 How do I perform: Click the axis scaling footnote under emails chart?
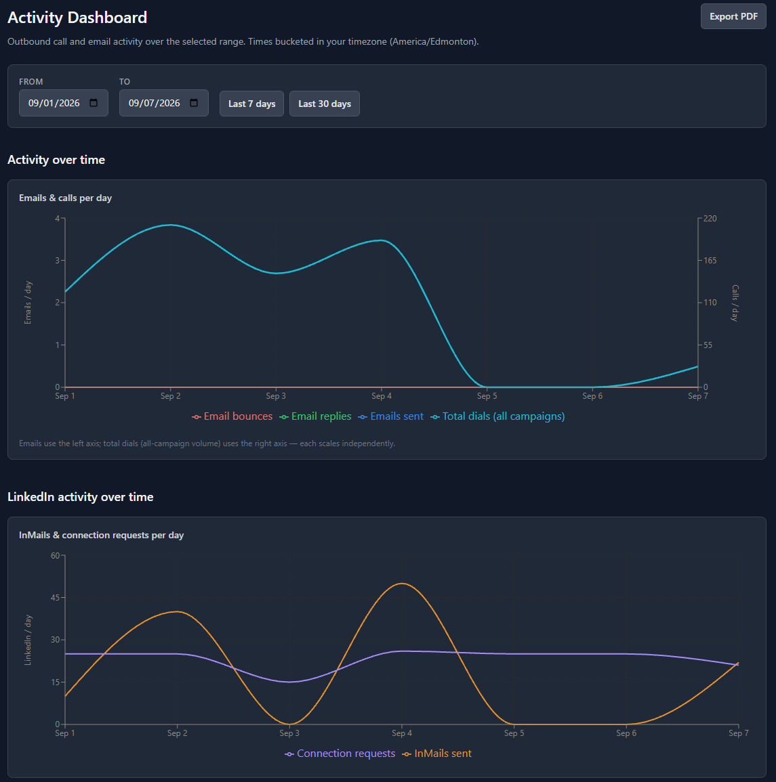click(x=207, y=443)
